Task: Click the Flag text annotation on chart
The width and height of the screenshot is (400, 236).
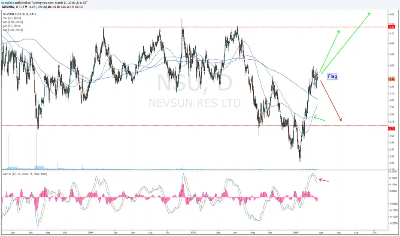Action: tap(333, 76)
